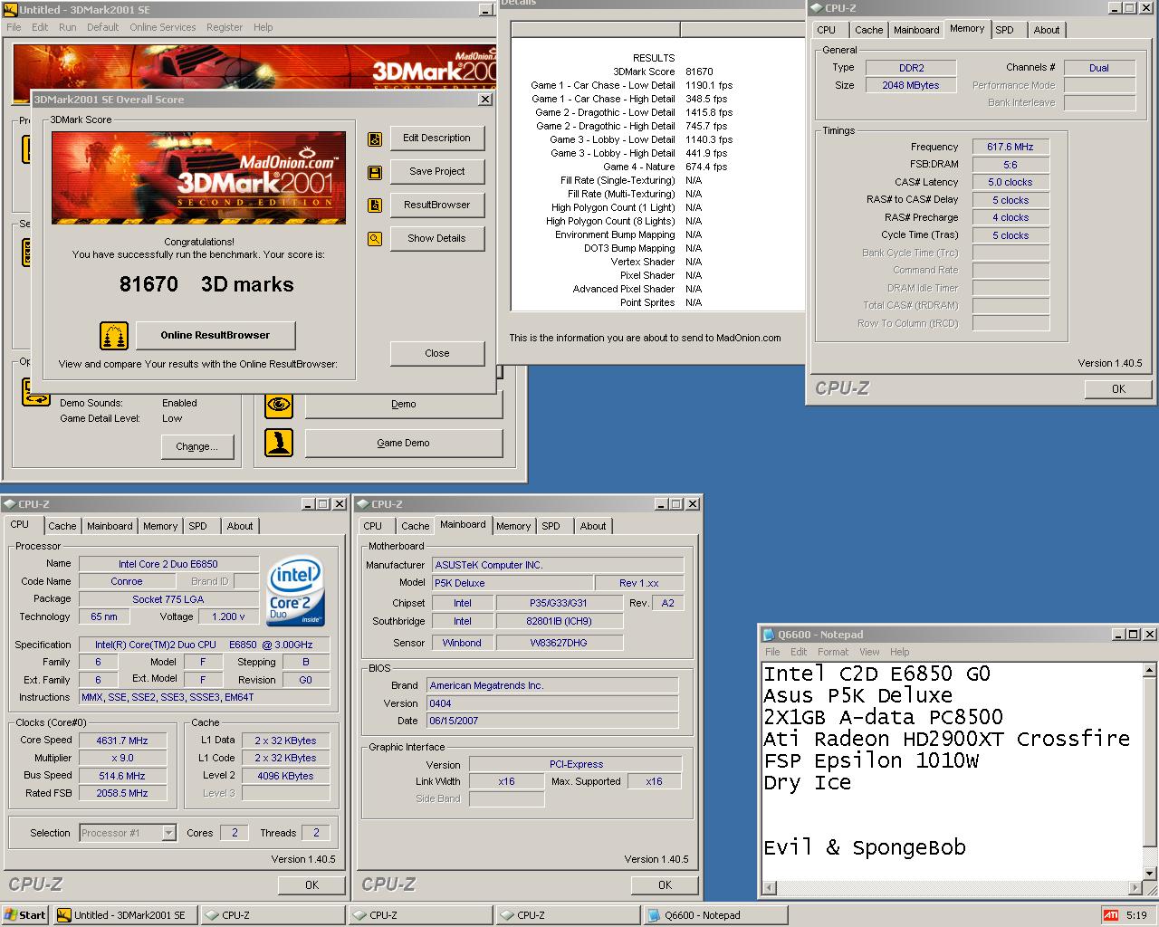Select Mainboard tab in CPU-Z CPU window
This screenshot has height=927, width=1159.
[110, 526]
